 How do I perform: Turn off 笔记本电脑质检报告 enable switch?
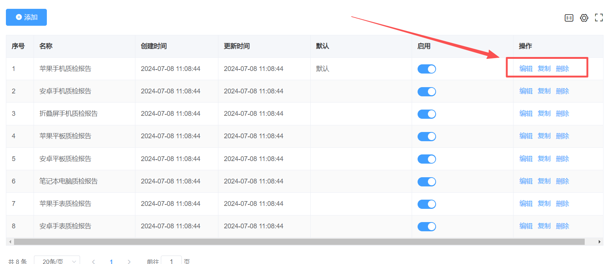[426, 182]
